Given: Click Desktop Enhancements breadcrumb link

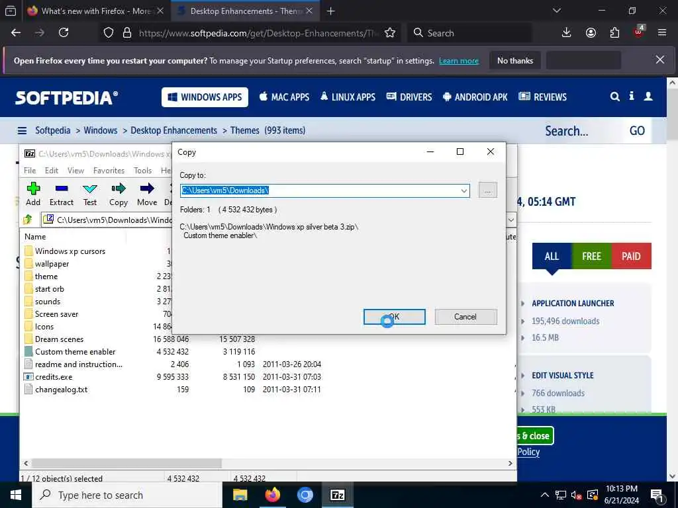Looking at the screenshot, I should [174, 130].
